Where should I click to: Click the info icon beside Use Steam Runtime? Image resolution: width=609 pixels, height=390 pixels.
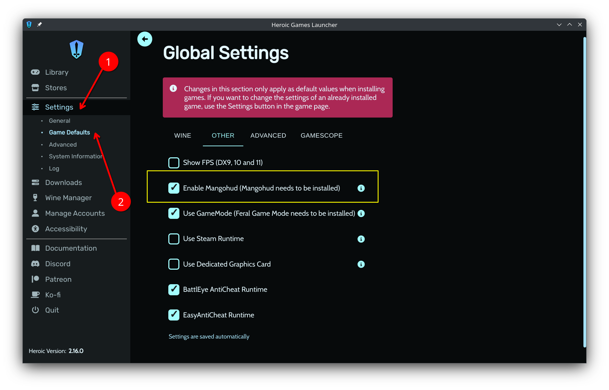pos(361,239)
